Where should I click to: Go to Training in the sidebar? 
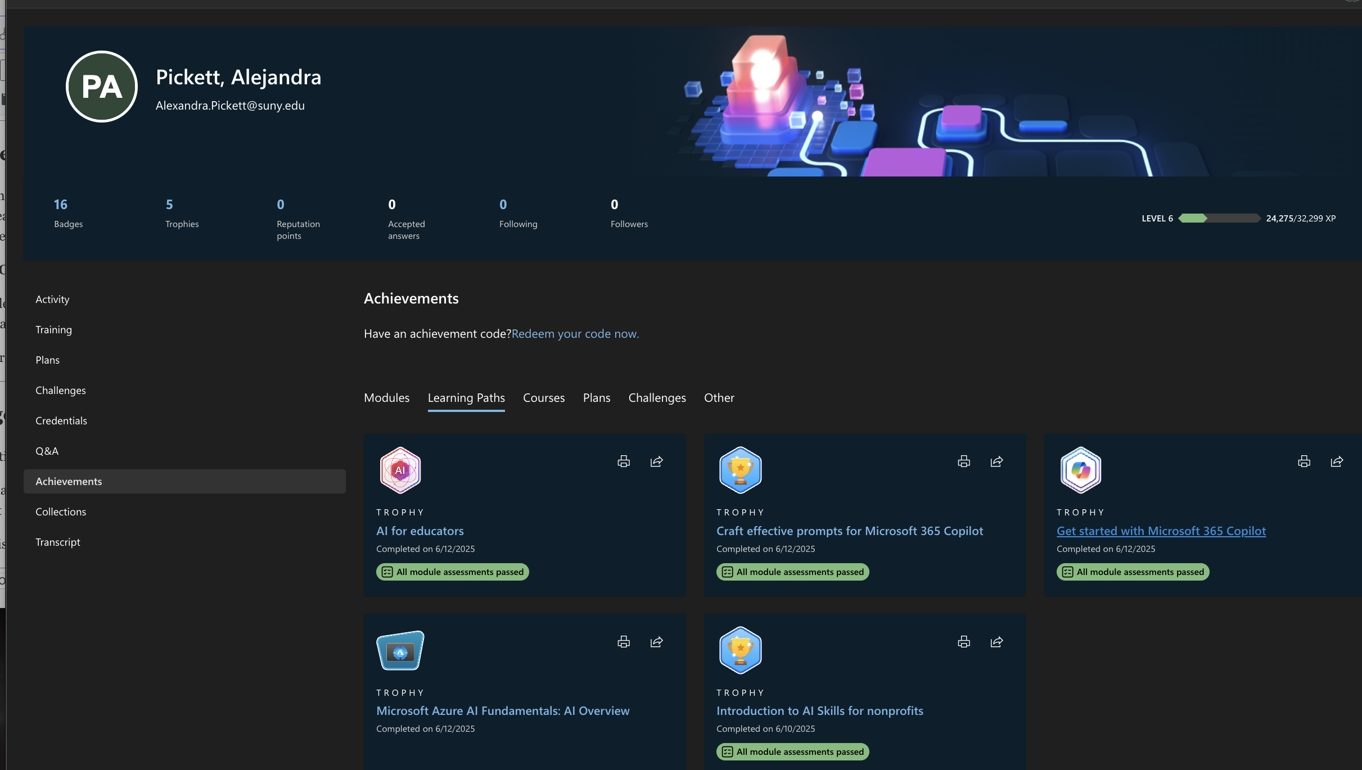(53, 330)
